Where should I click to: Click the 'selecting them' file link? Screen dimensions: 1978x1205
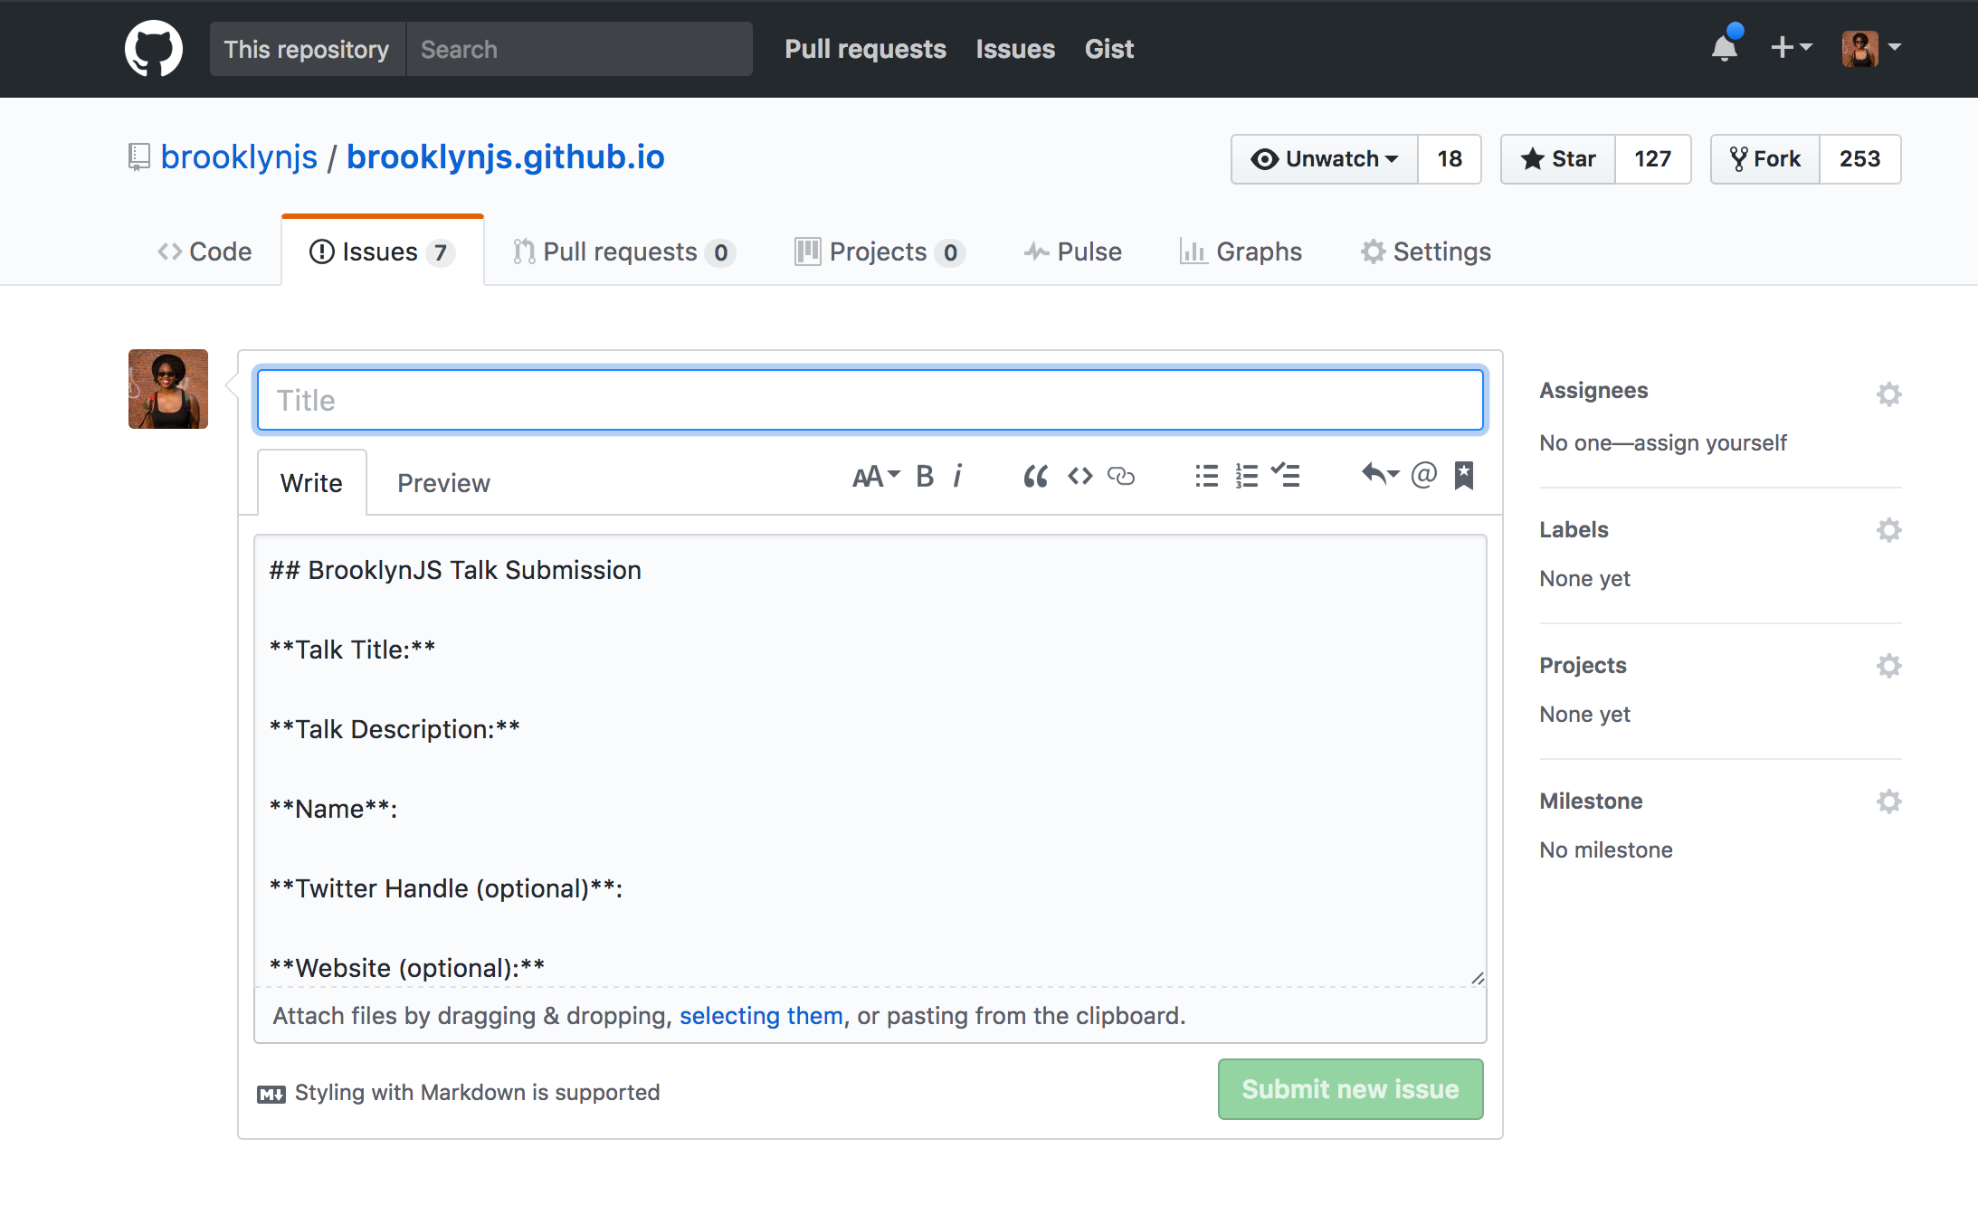coord(760,1016)
